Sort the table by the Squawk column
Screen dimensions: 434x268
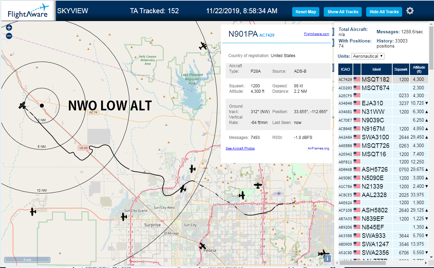click(401, 69)
